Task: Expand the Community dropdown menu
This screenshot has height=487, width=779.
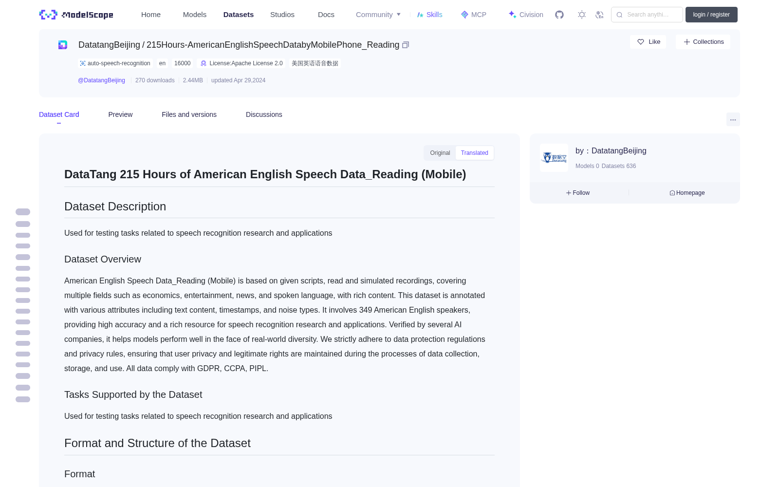Action: 378,15
